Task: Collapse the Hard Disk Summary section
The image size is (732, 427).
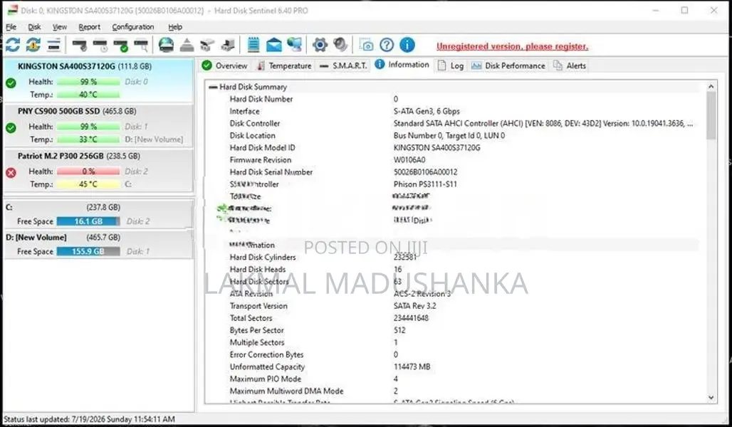Action: [x=213, y=87]
